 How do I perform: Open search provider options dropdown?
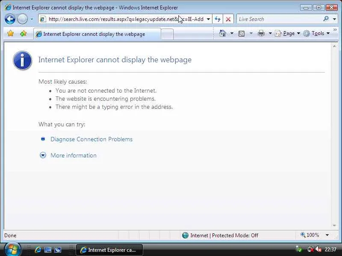coord(334,19)
